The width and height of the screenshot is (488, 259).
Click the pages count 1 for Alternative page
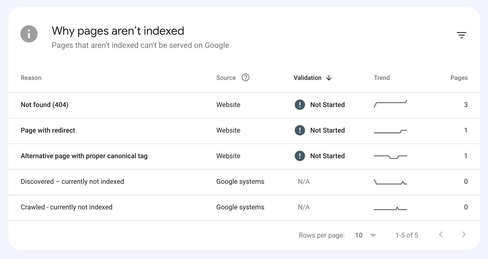click(466, 156)
